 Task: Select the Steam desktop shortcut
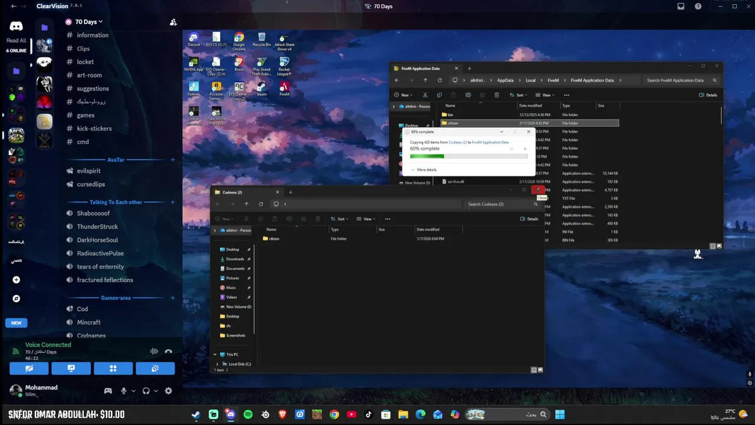click(261, 90)
